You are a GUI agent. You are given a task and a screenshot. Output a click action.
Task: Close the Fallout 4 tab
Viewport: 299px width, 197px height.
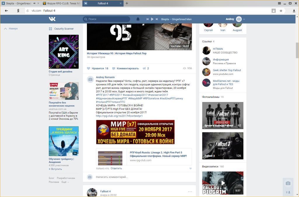tap(121, 3)
